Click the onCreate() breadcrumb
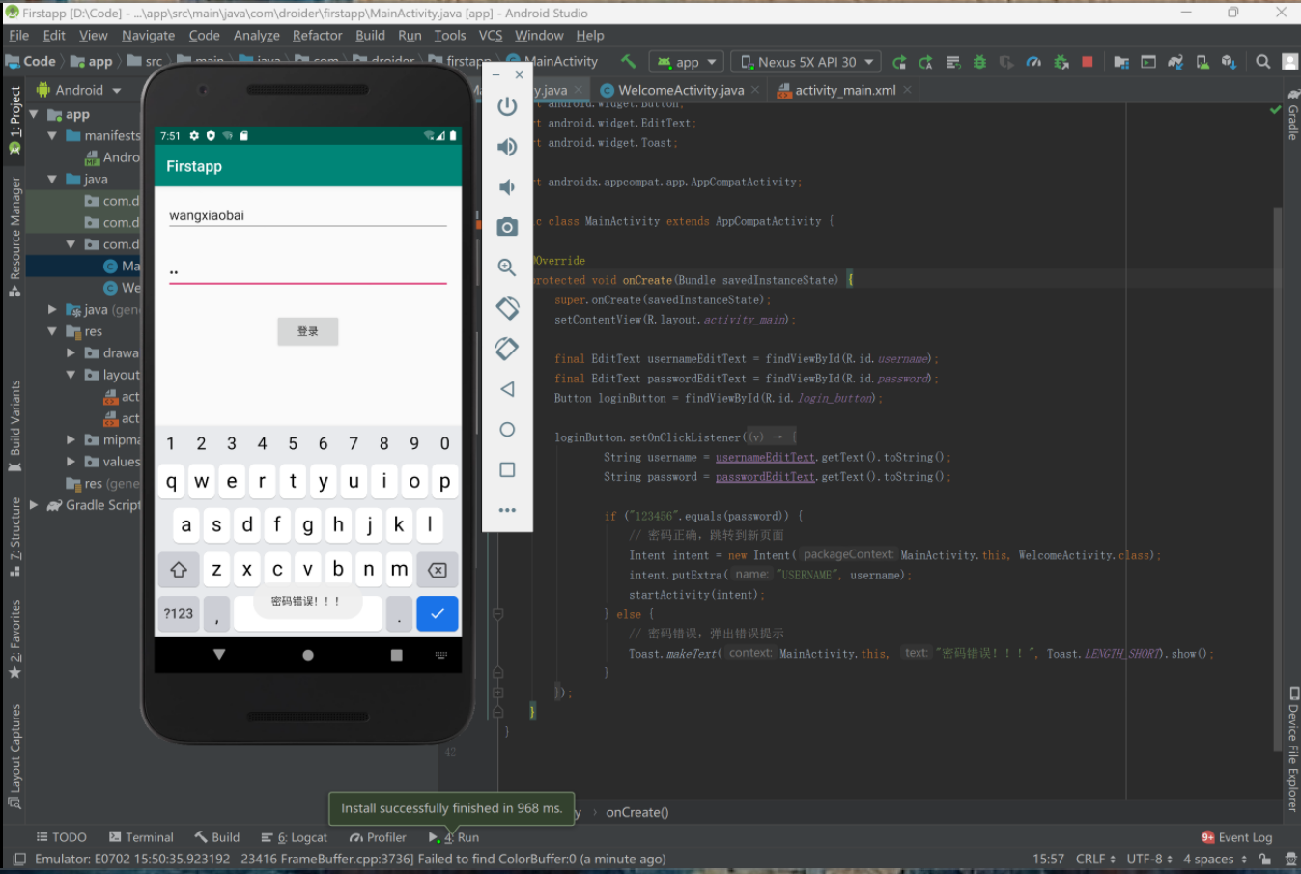This screenshot has height=874, width=1301. (636, 812)
